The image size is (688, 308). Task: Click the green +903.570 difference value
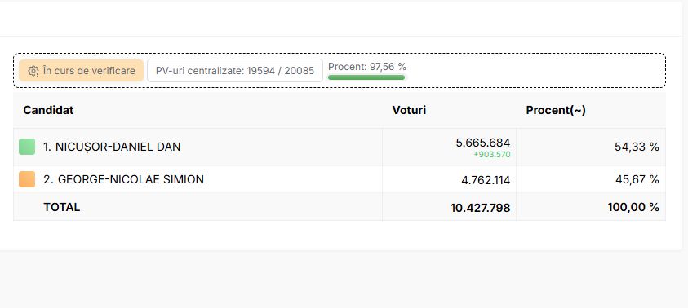point(492,155)
